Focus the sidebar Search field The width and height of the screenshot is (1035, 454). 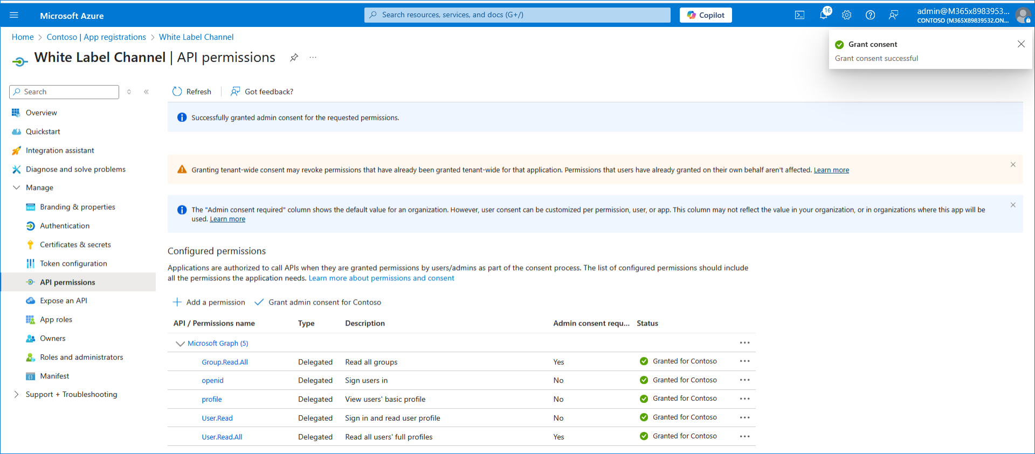coord(64,92)
